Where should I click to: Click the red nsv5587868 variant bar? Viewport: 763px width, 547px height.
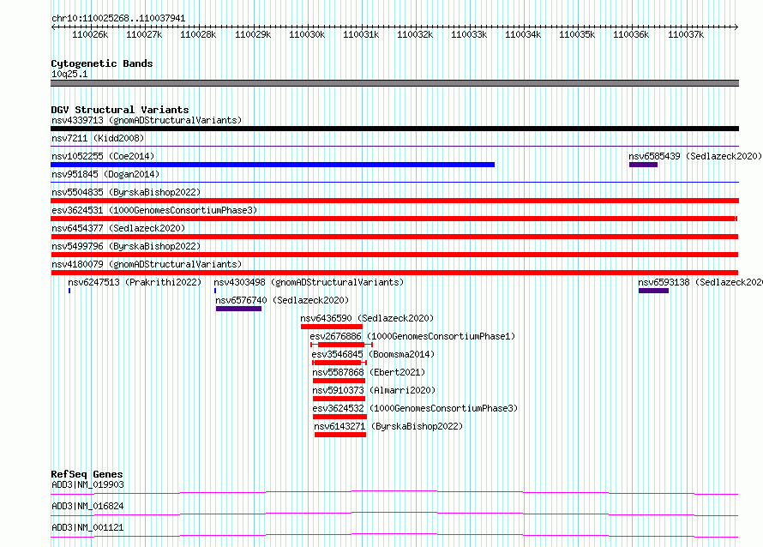[x=339, y=381]
